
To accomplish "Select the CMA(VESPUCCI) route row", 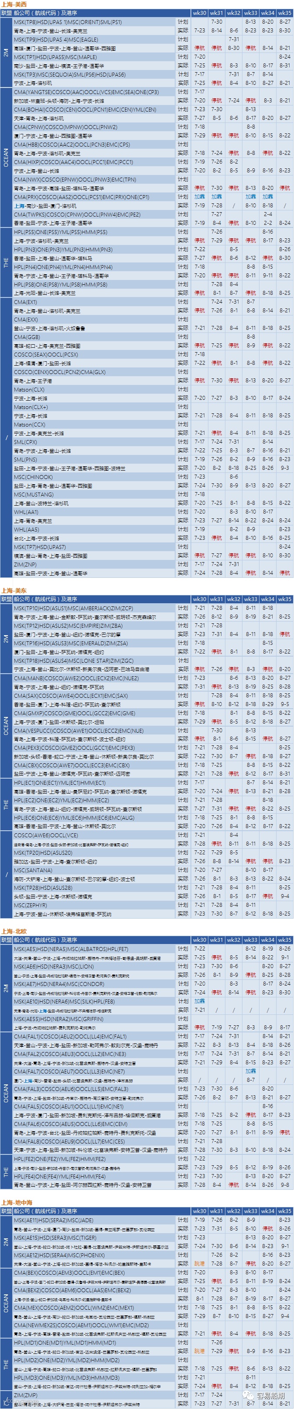I will (x=79, y=731).
